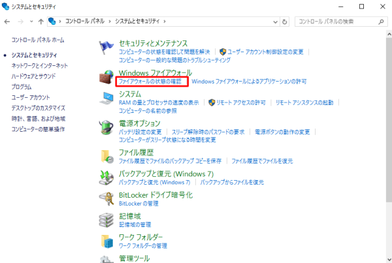This screenshot has height=263, width=392.
Task: Click BitLocker の管理 link
Action: tap(139, 204)
